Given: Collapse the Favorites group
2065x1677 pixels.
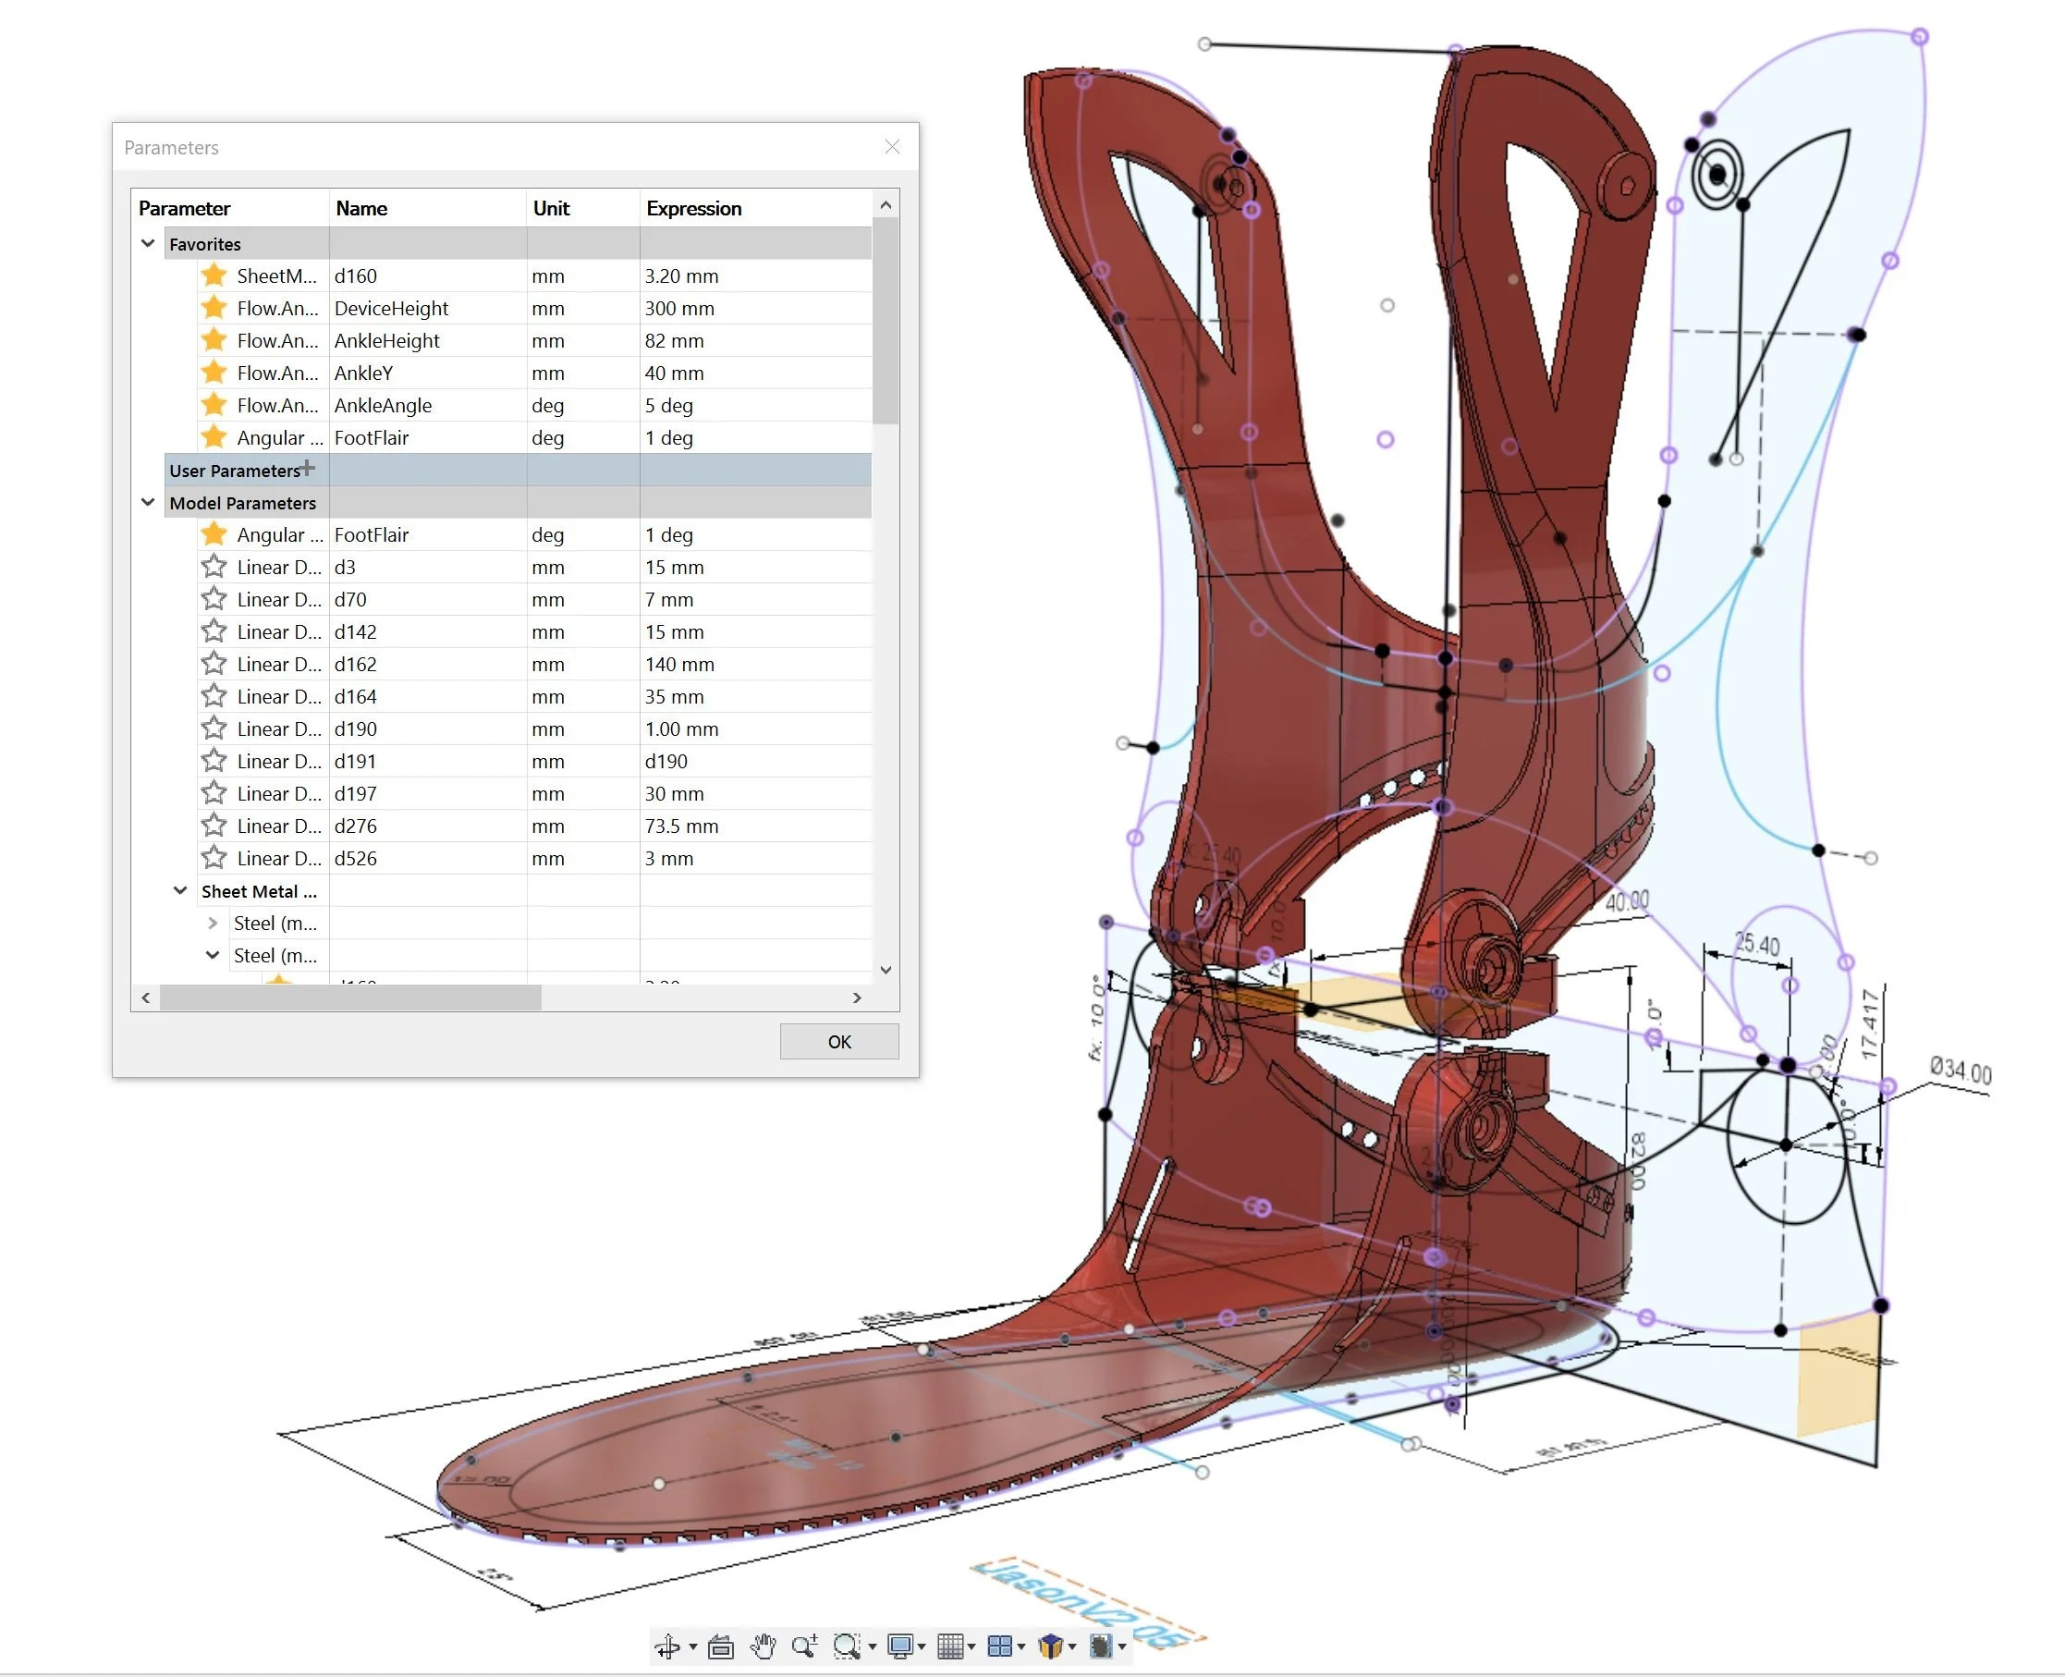Looking at the screenshot, I should point(148,243).
